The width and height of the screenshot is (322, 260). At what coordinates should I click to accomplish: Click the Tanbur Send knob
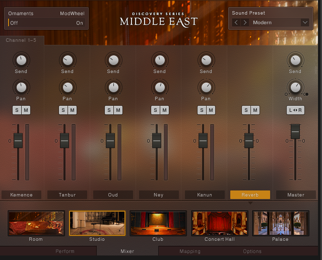(68, 60)
